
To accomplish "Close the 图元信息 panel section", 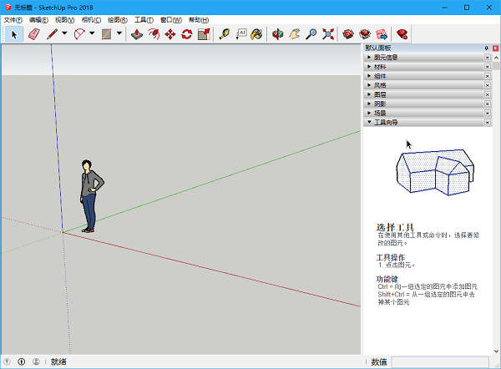I will pyautogui.click(x=488, y=58).
